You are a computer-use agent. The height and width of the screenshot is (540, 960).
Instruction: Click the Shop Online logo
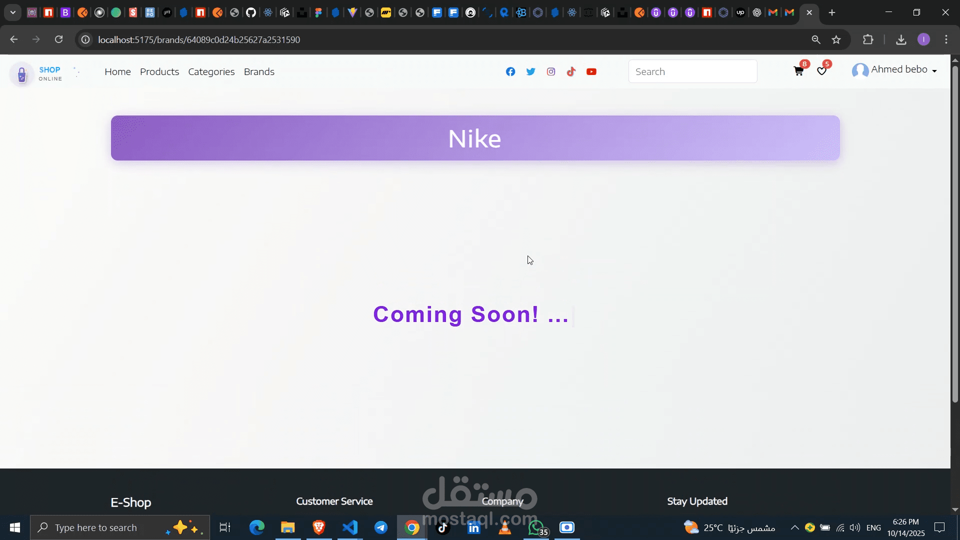tap(36, 74)
